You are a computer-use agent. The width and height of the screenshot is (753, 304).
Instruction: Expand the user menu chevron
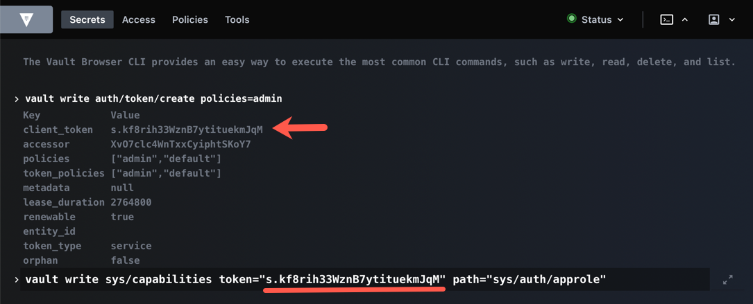(x=732, y=19)
